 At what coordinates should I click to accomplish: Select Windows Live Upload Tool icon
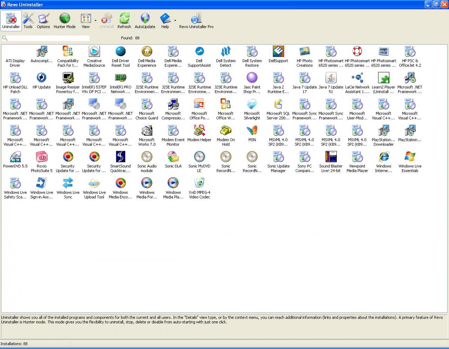94,183
